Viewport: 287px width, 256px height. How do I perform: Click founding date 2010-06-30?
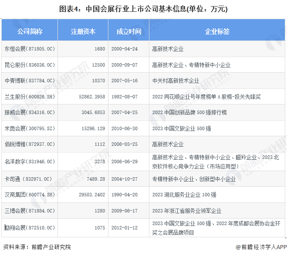pyautogui.click(x=125, y=128)
